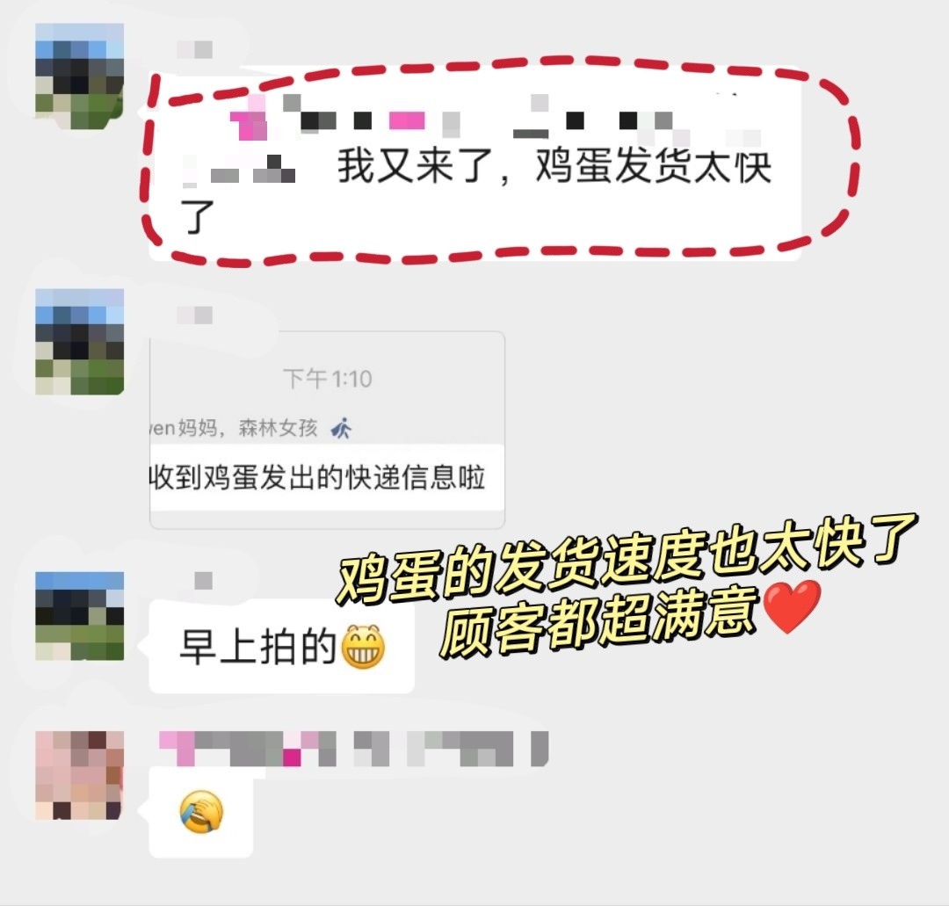This screenshot has height=906, width=949.
Task: Tap the blurred sender name above the image message
Action: point(195,315)
